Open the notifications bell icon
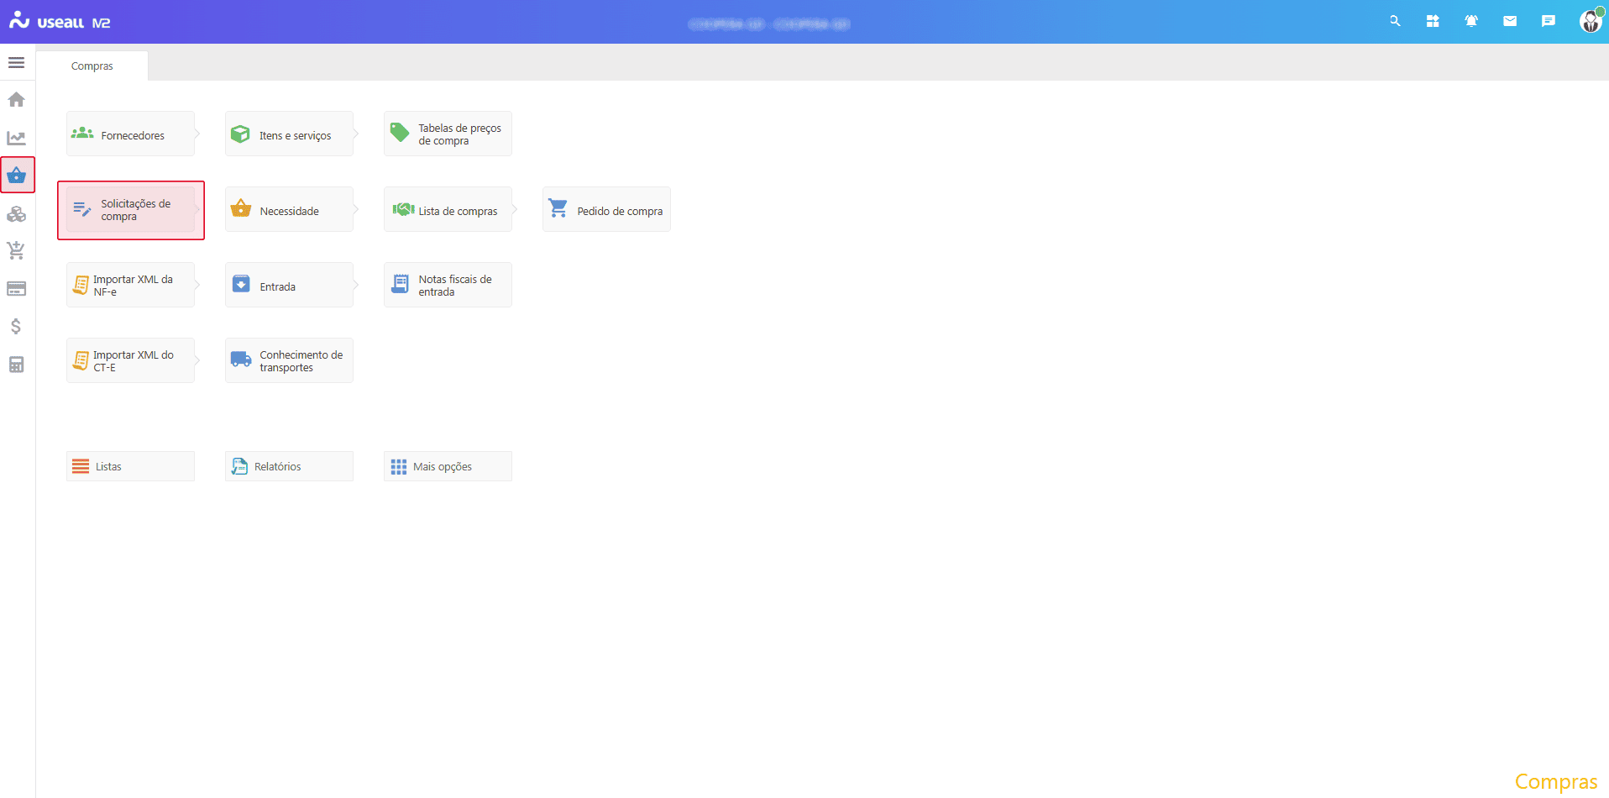This screenshot has height=798, width=1609. coord(1471,22)
